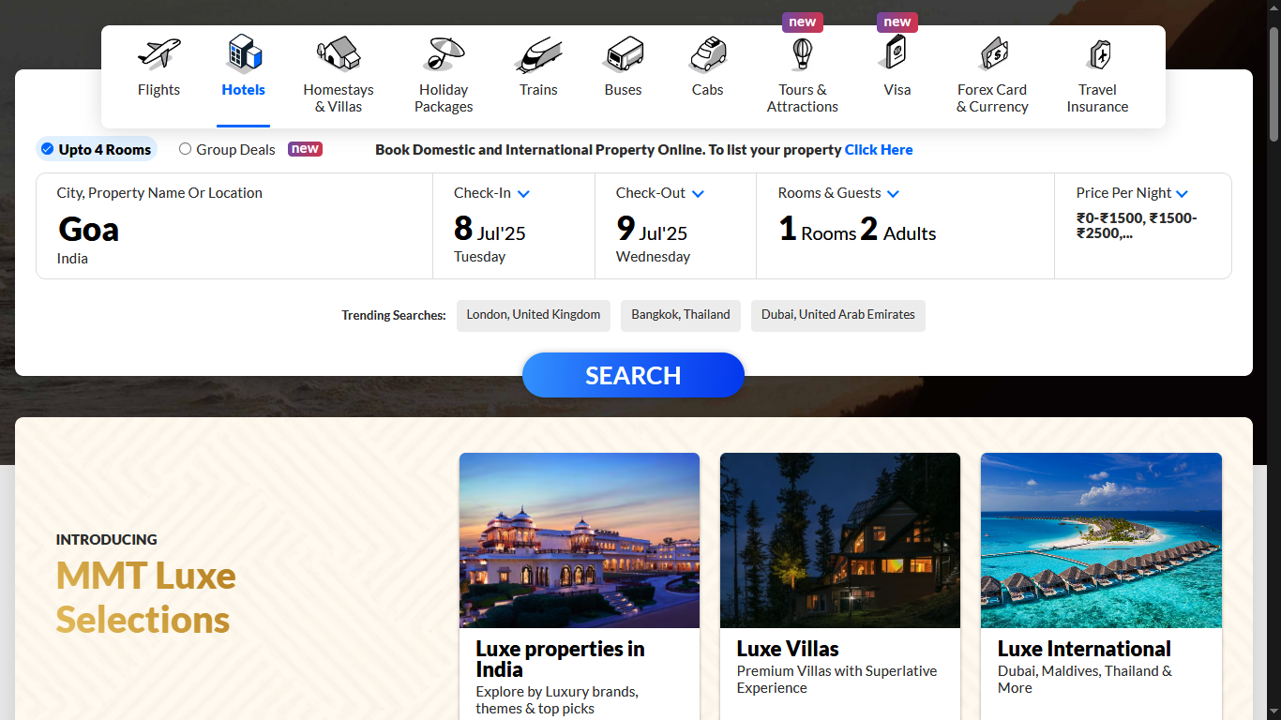Click the SEARCH button

click(x=633, y=375)
